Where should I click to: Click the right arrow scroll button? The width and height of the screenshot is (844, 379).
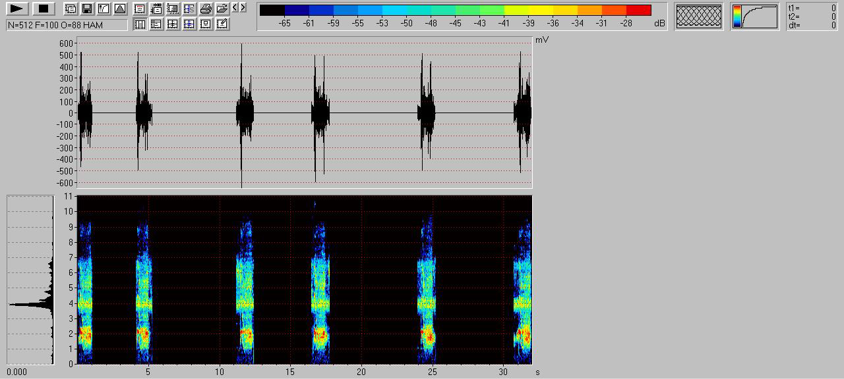[x=243, y=8]
